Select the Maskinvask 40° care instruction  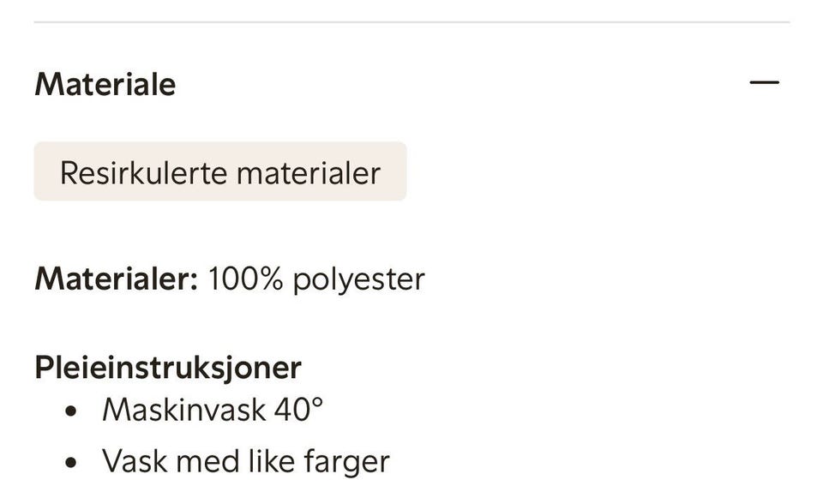coord(211,409)
